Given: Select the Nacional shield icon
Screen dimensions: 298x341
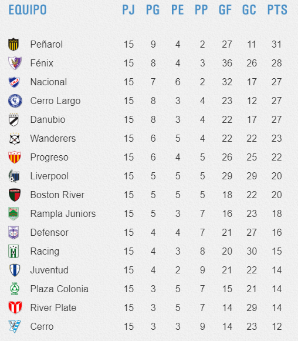Looking at the screenshot, I should click(14, 82).
